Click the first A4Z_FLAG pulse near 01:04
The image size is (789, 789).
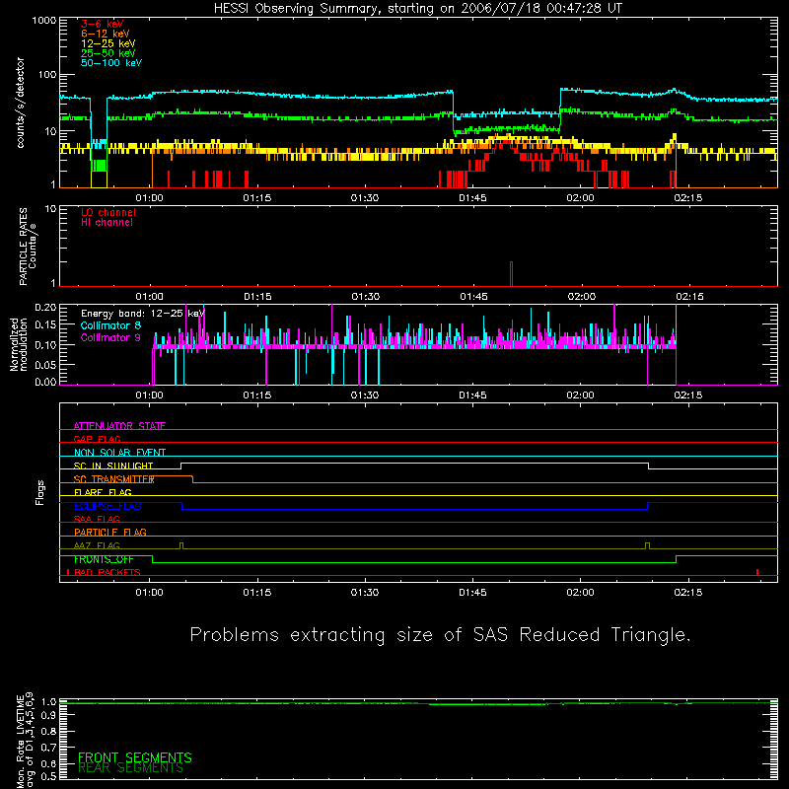click(x=181, y=545)
